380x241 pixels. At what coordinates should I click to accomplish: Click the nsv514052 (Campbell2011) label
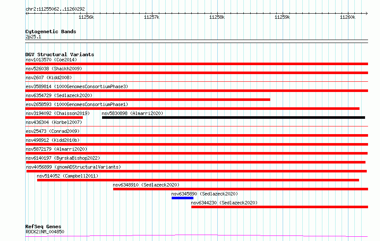coord(67,176)
